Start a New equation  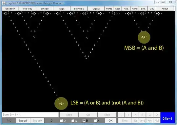125,121
